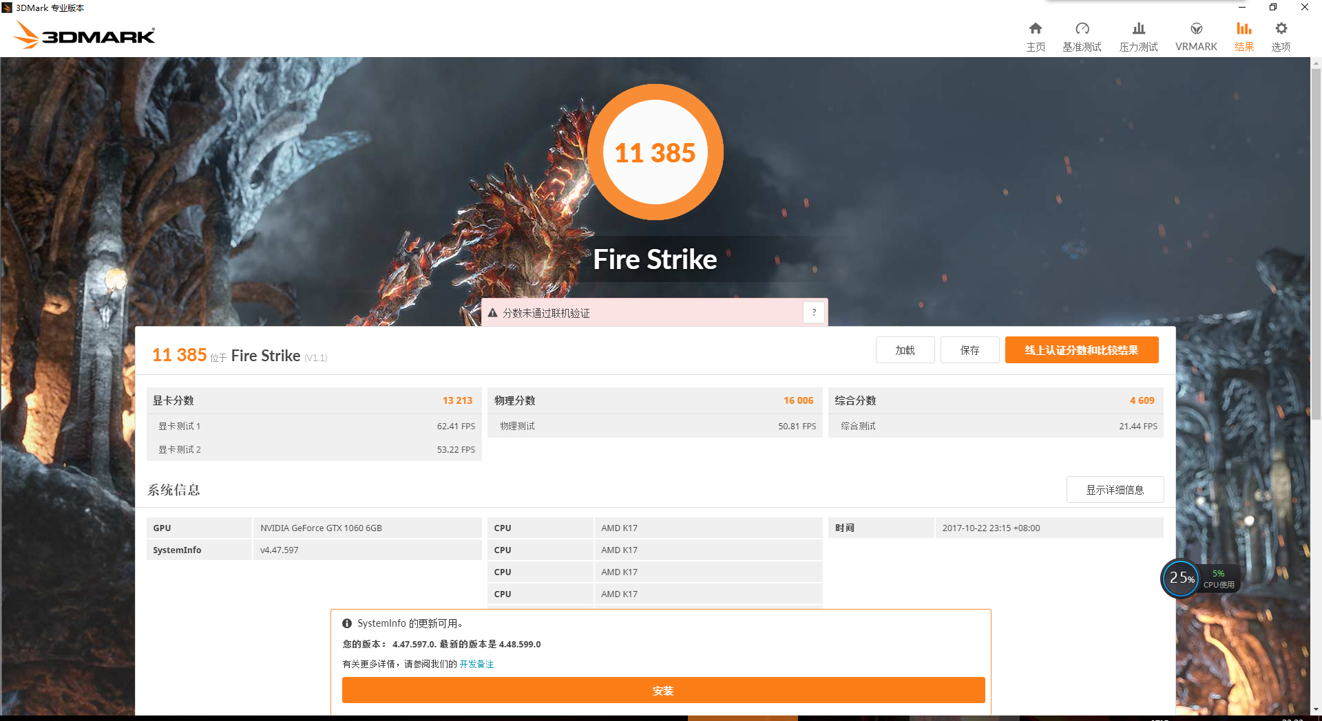Click the 保存 save button

[969, 350]
